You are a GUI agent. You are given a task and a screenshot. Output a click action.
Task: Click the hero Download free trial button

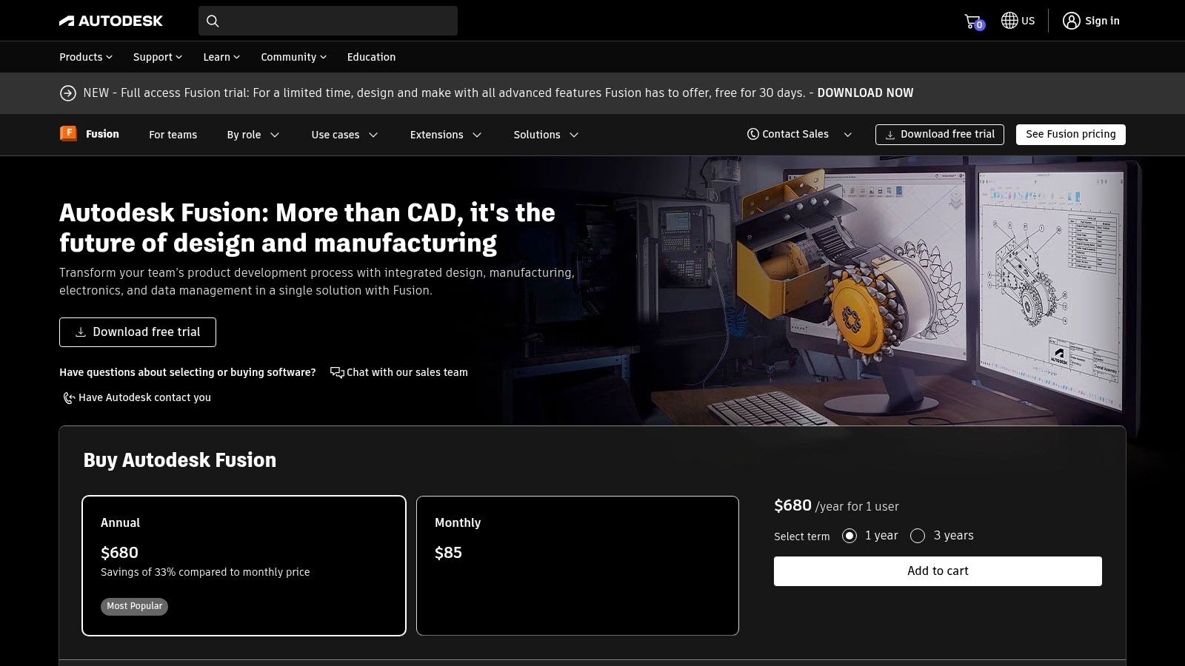(138, 332)
